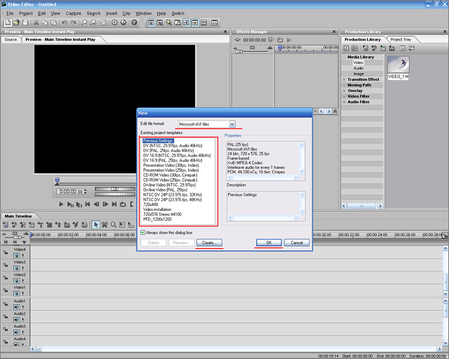Click the Insert Video File icon in timeline toolbar
The height and width of the screenshot is (359, 449).
[6, 225]
